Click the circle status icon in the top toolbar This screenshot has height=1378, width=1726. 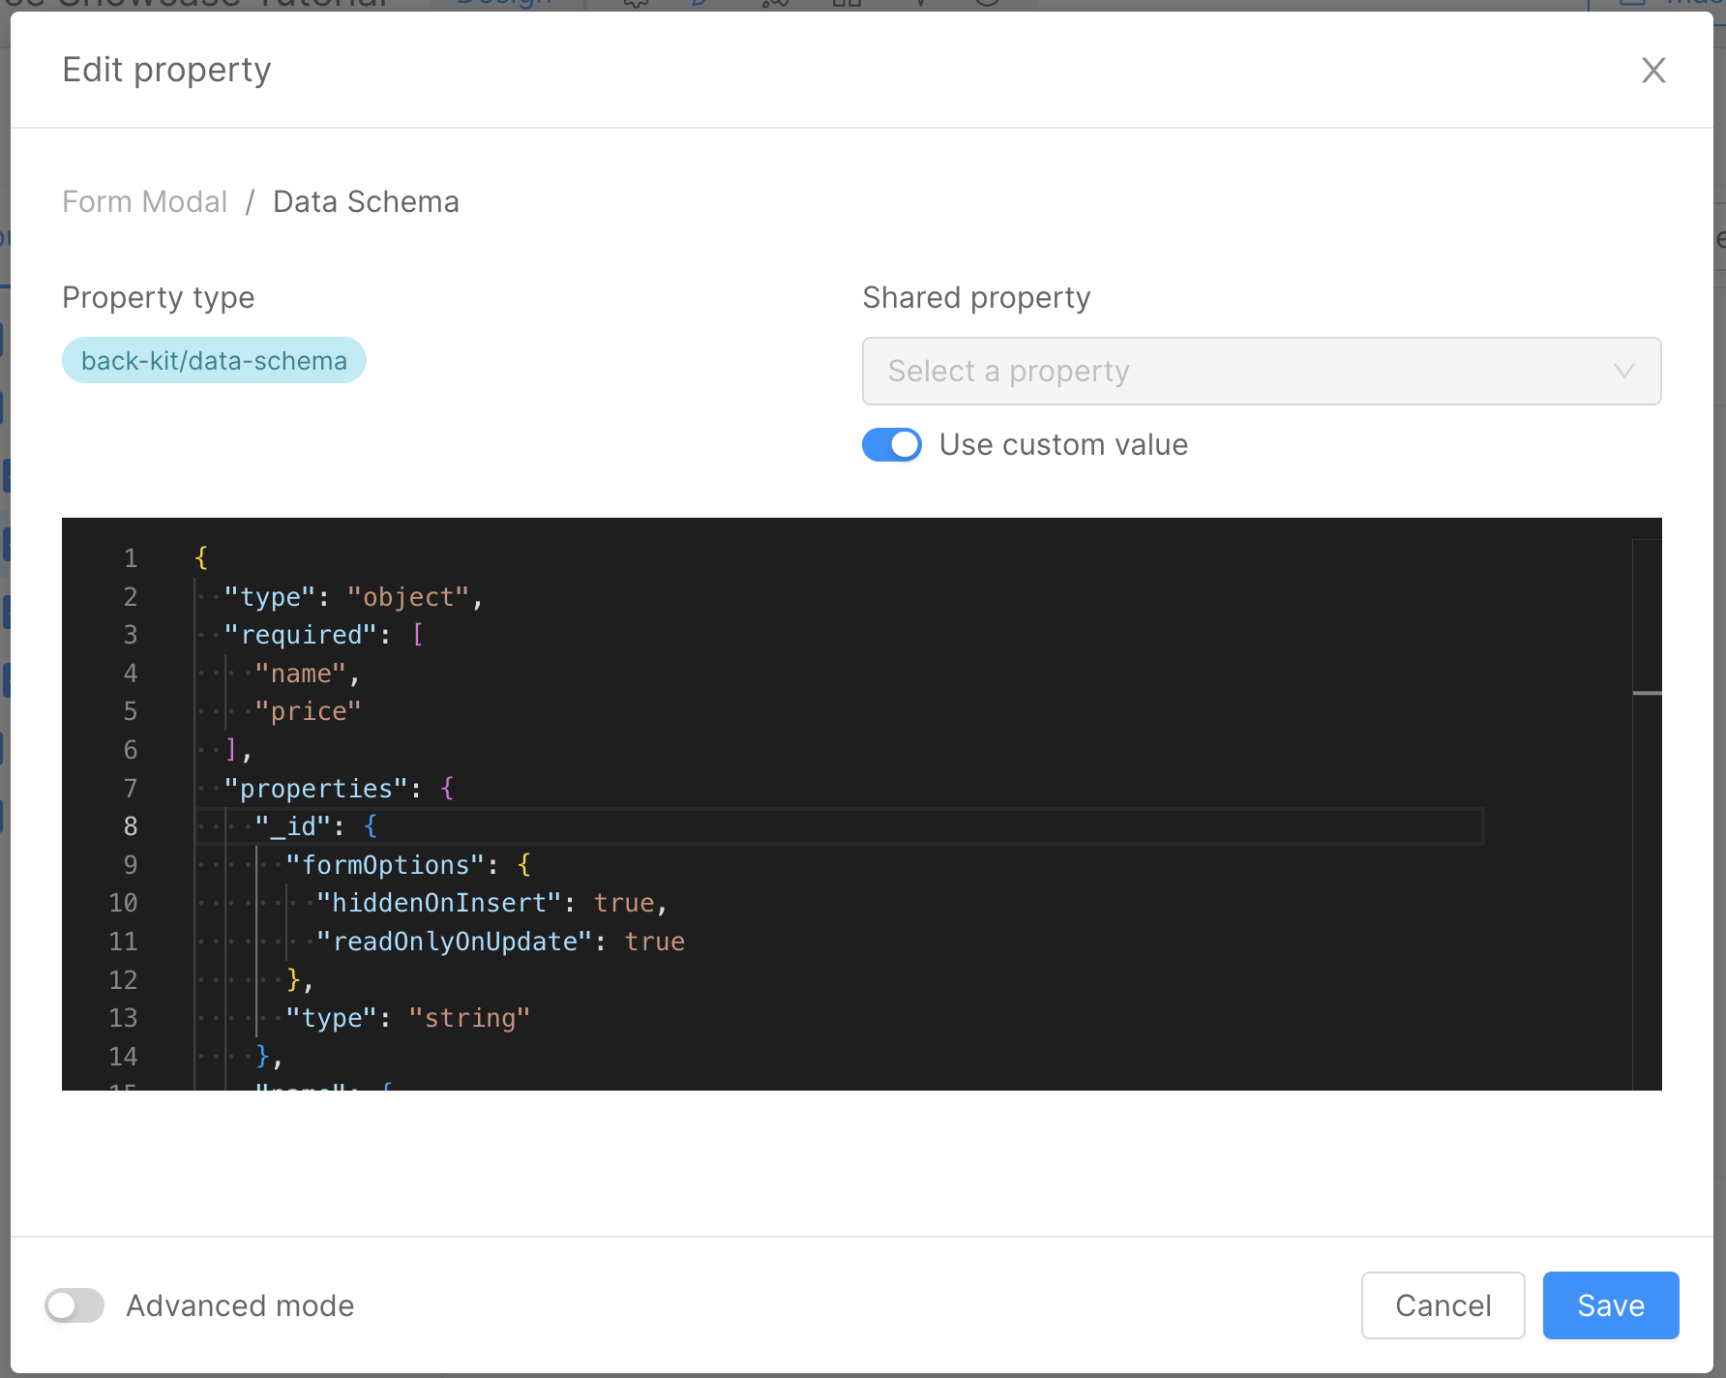pyautogui.click(x=987, y=5)
